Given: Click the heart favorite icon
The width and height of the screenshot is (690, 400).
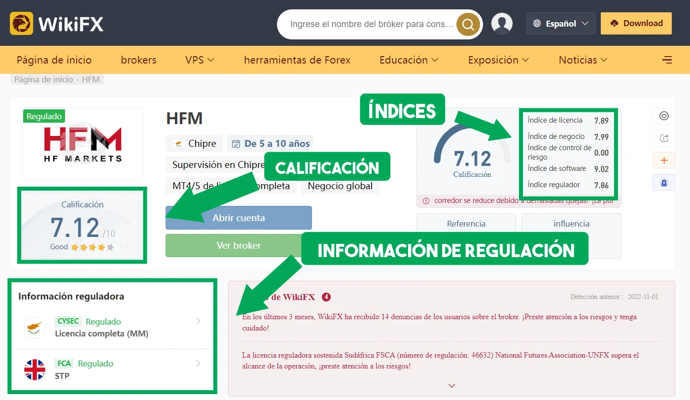Looking at the screenshot, I should click(664, 116).
